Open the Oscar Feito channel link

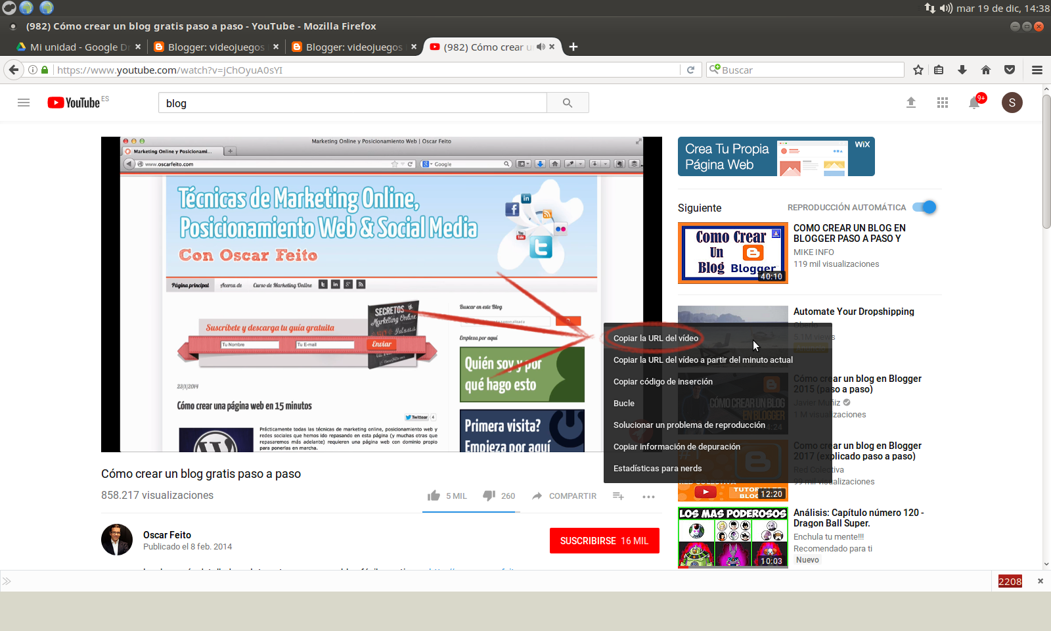[x=167, y=534]
